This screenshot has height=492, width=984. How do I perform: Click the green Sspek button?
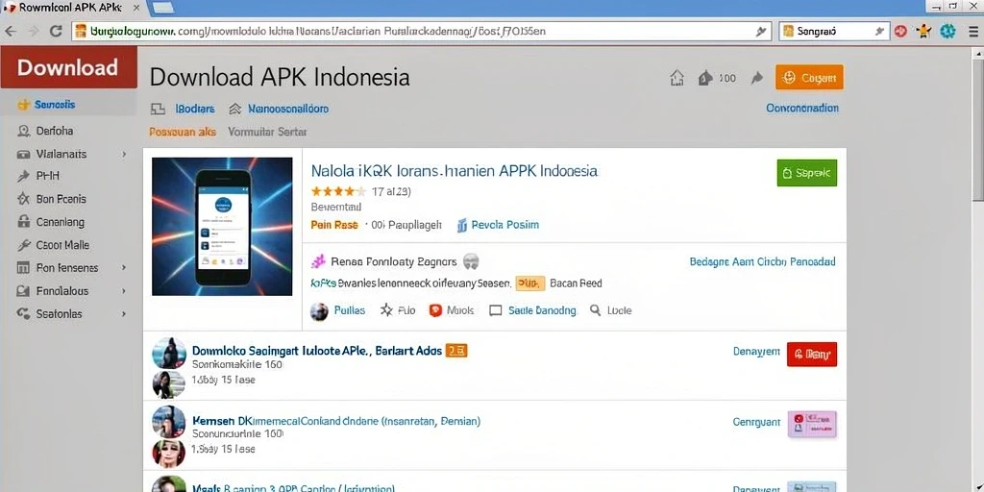(x=806, y=173)
